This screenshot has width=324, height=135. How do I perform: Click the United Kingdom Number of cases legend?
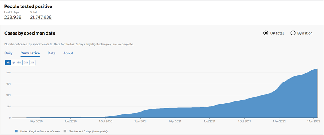[40, 131]
